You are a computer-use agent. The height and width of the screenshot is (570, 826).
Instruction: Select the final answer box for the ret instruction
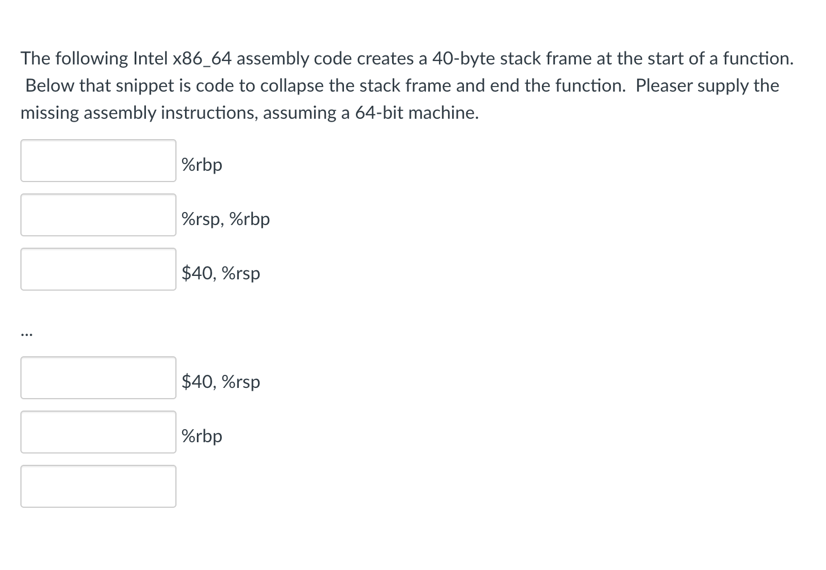[97, 486]
